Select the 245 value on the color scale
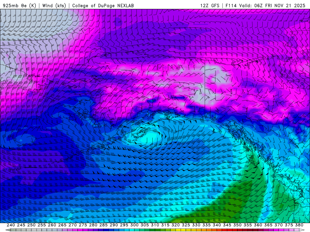The image size is (310, 232). coord(21,225)
